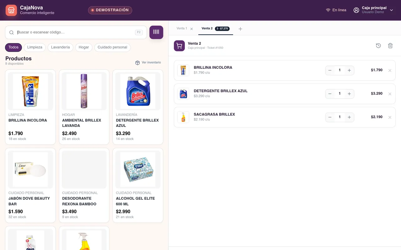The image size is (401, 250).
Task: Click the $2.190 c/u unit price
Action: point(202,119)
